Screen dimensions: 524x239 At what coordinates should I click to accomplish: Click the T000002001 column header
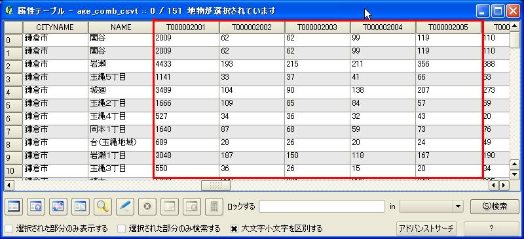pos(186,27)
